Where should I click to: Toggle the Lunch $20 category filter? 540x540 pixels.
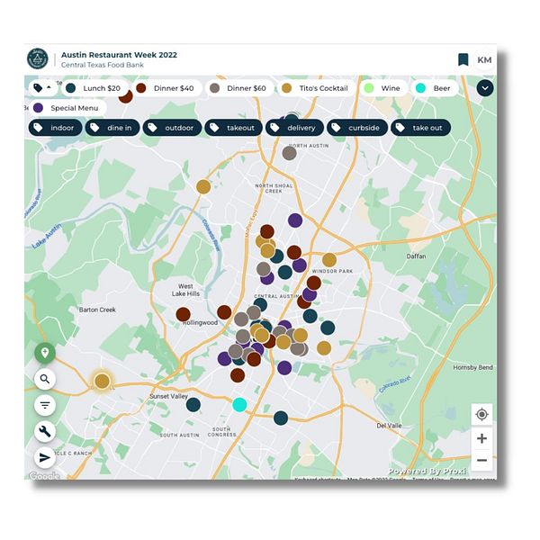coord(94,88)
